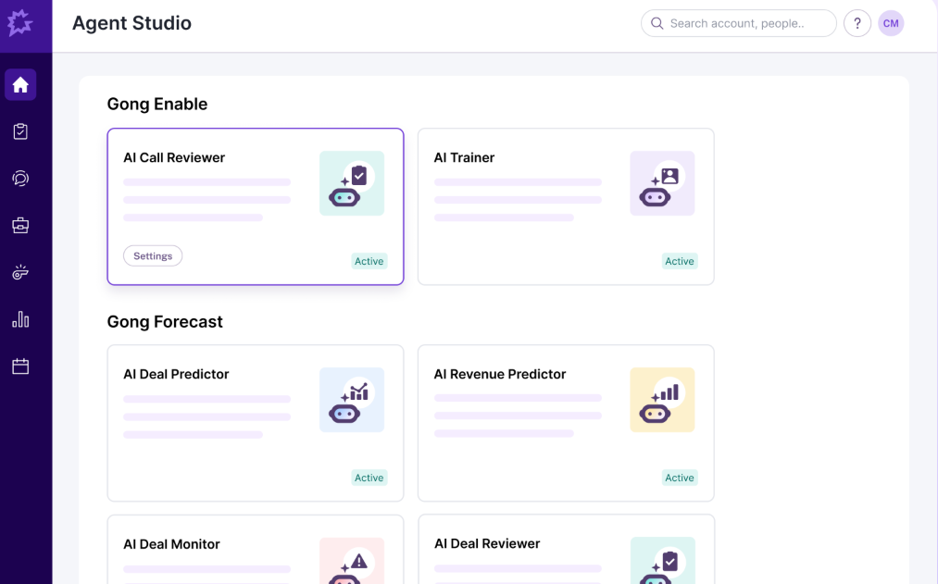Open Settings for AI Call Reviewer
This screenshot has width=938, height=584.
(x=153, y=255)
